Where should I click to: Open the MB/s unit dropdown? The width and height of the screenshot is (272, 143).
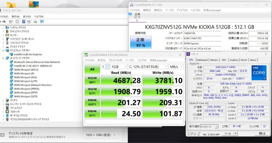(x=176, y=66)
